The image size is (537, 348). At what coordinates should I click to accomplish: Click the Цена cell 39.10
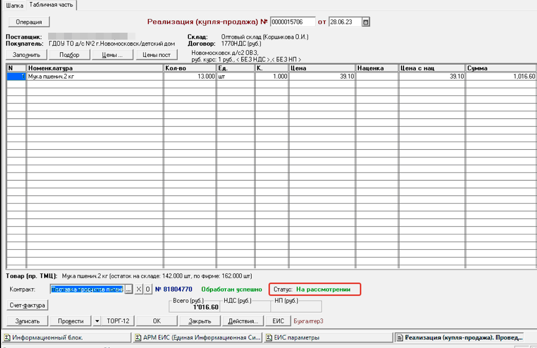pyautogui.click(x=322, y=76)
